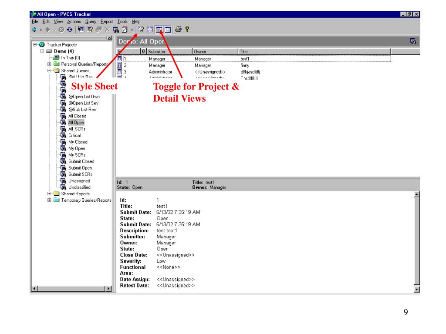
Task: Sort by the Id column header
Action: [x=128, y=51]
